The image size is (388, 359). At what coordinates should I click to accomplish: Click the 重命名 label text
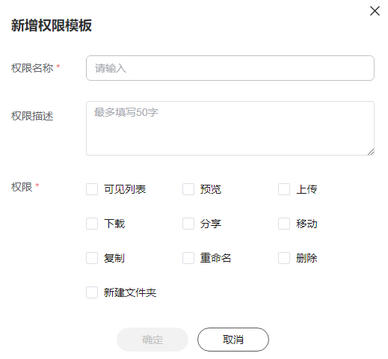[215, 258]
